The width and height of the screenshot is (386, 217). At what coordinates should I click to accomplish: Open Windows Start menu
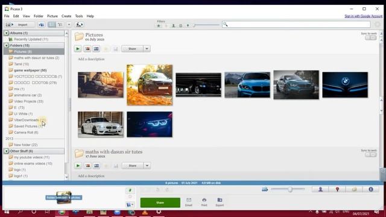[7, 212]
